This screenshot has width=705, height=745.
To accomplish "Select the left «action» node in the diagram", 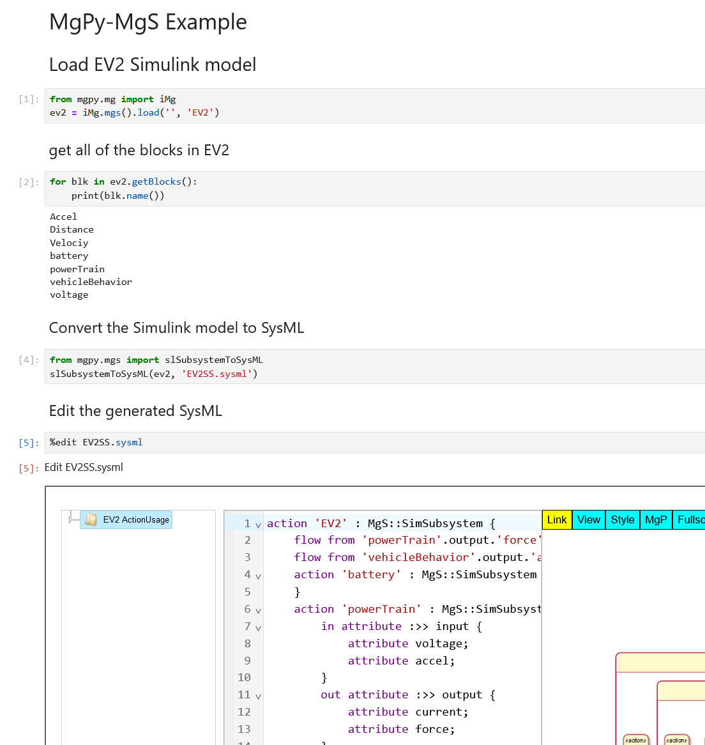I will point(636,740).
